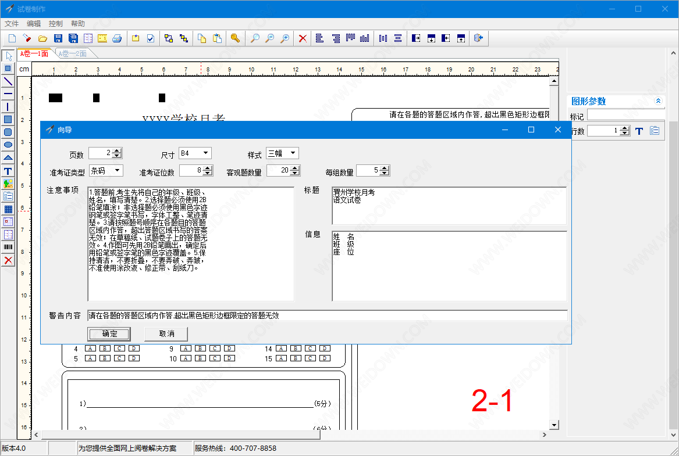The image size is (679, 456).
Task: Select the barcode tool in sidebar
Action: (x=8, y=247)
